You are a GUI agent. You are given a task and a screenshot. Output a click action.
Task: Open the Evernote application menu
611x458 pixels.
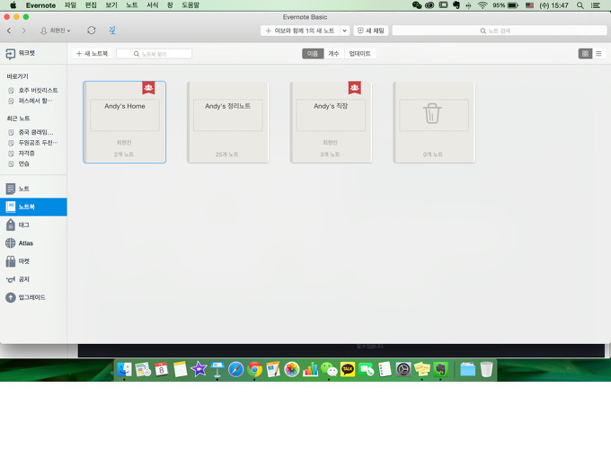point(41,5)
